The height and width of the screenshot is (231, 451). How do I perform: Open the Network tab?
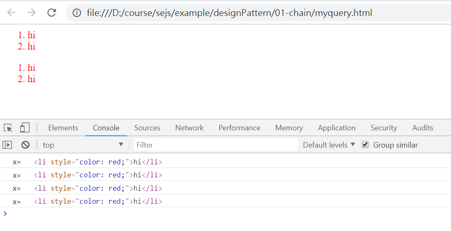pos(189,128)
